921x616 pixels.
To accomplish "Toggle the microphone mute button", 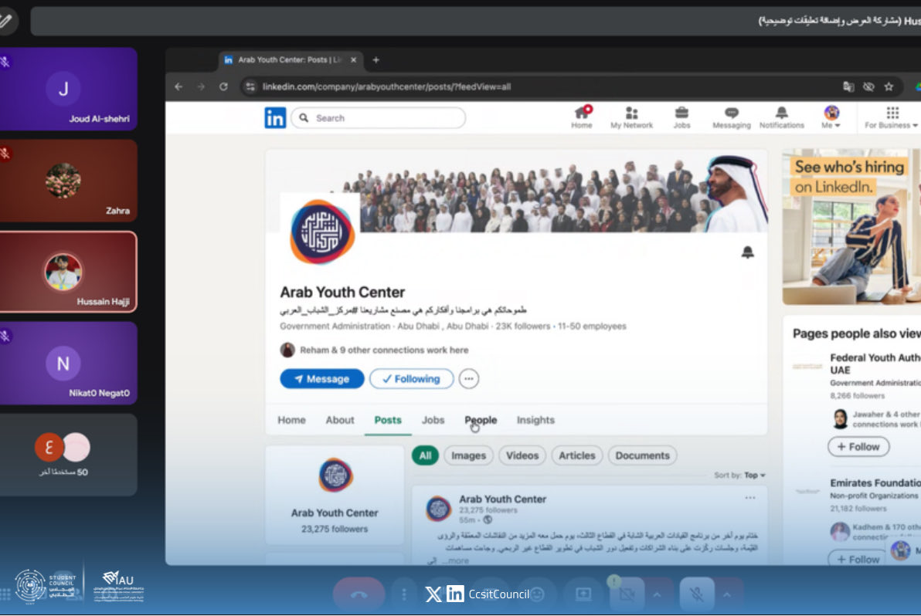I will point(697,594).
